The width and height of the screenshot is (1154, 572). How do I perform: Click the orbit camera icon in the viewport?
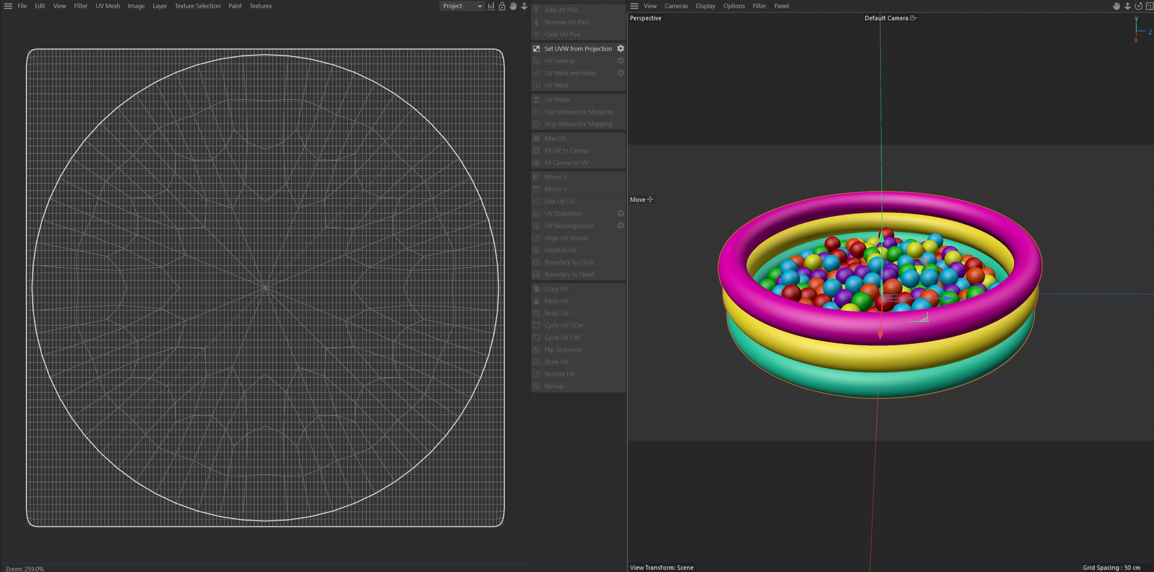[1139, 6]
